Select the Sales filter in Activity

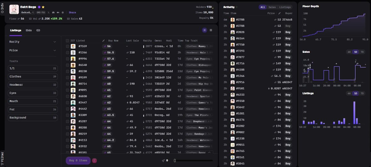pyautogui.click(x=272, y=7)
